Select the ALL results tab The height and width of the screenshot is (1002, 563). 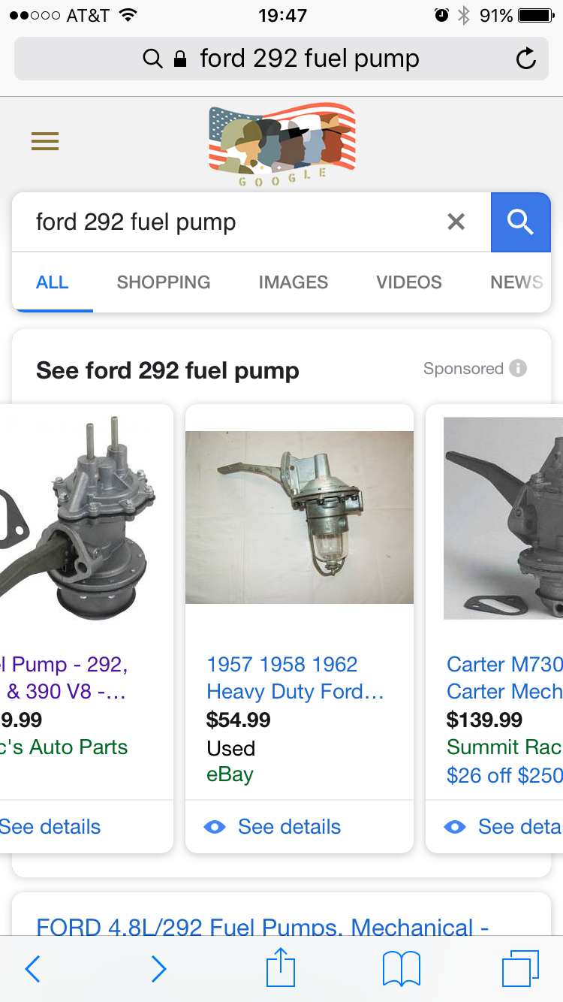point(52,282)
